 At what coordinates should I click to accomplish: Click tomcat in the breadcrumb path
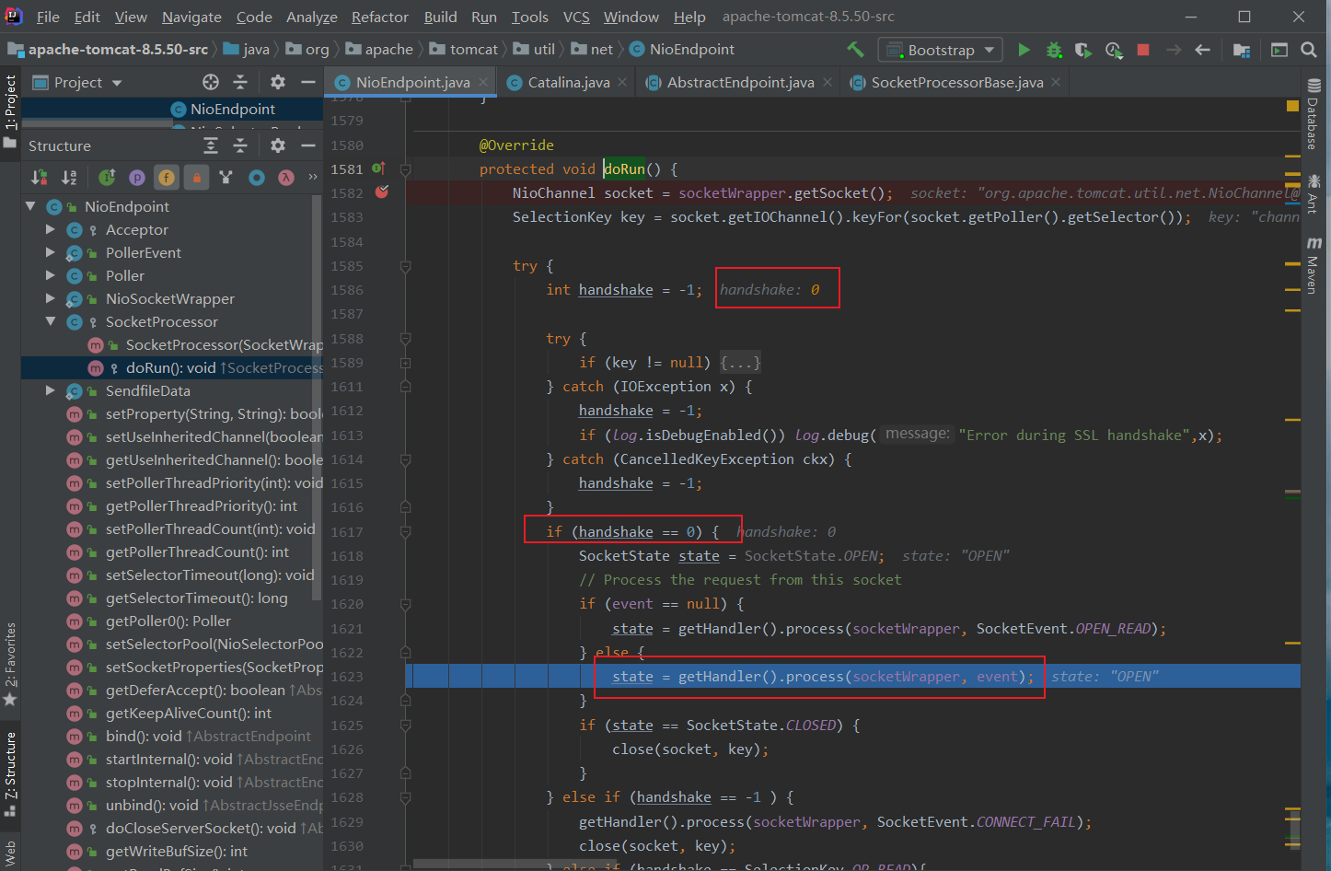(473, 49)
